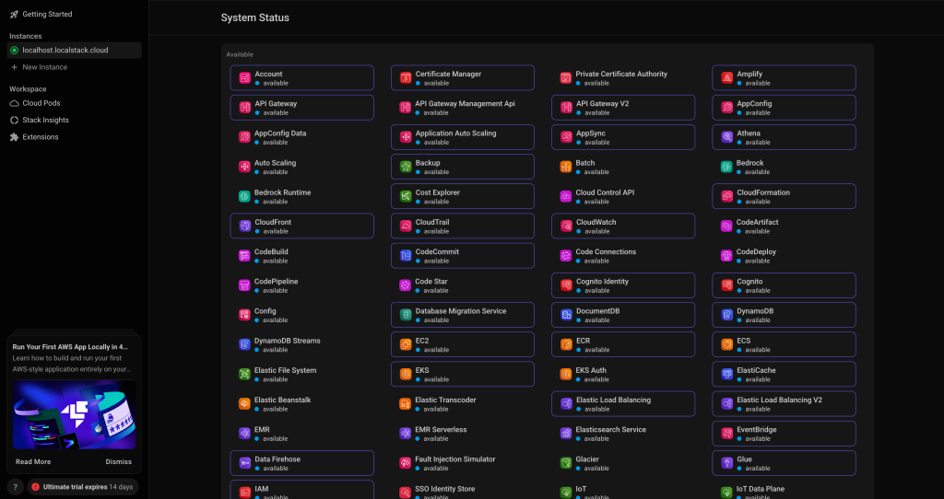Open the promo card thumbnail image

[74, 414]
